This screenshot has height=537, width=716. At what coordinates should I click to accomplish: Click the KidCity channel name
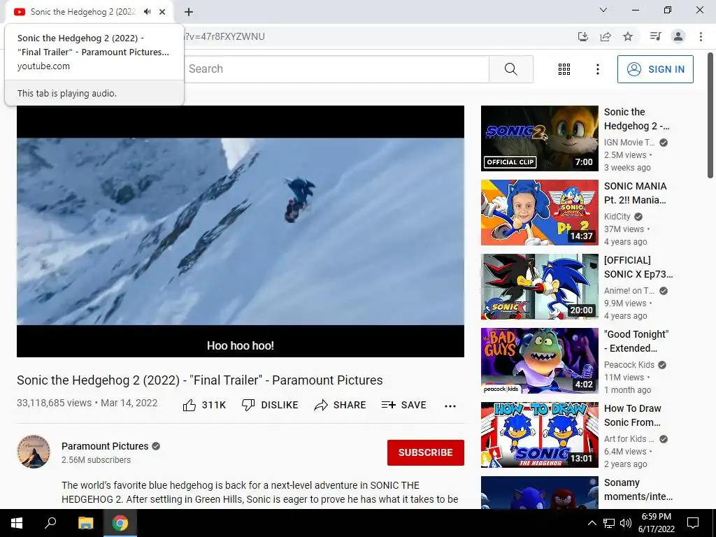(617, 217)
